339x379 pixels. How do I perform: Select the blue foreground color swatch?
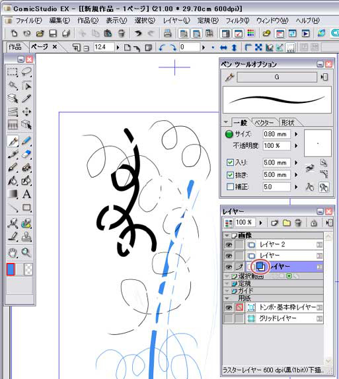[x=11, y=269]
